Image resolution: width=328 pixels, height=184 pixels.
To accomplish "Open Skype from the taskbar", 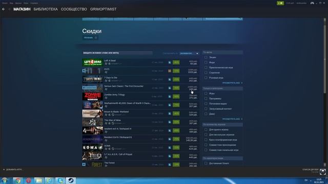I will (60, 180).
